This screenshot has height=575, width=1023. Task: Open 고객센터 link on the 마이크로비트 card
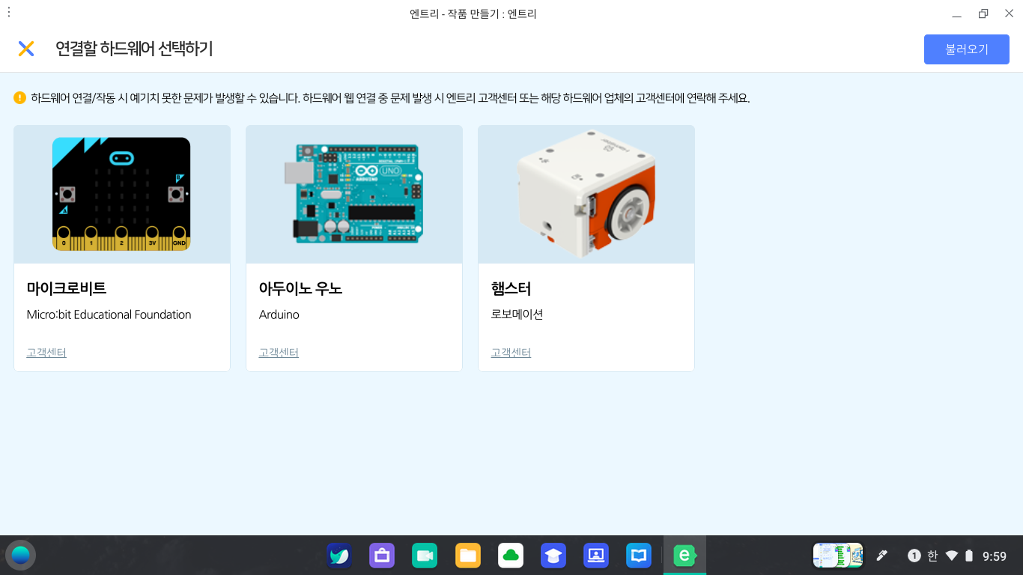46,353
